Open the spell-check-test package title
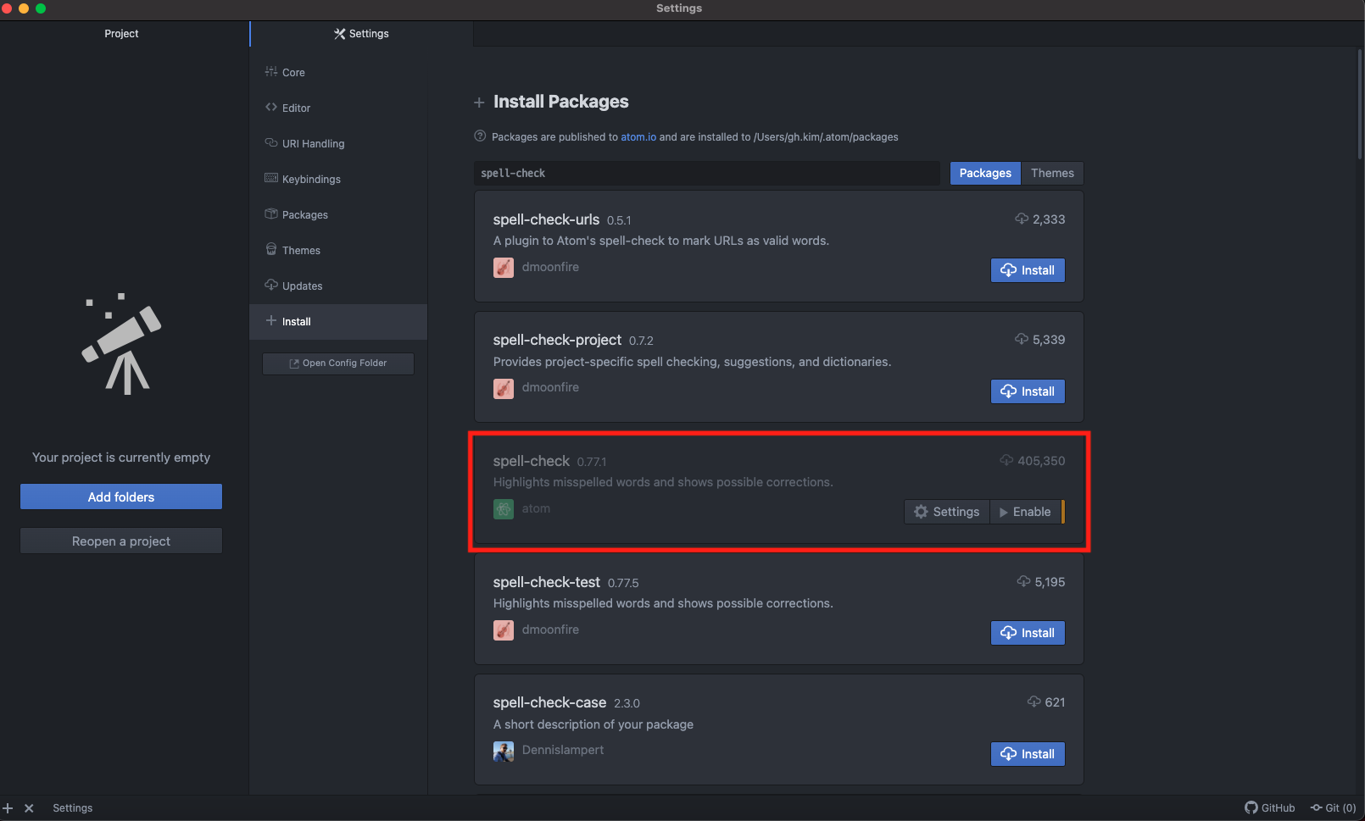The image size is (1365, 821). pyautogui.click(x=547, y=582)
